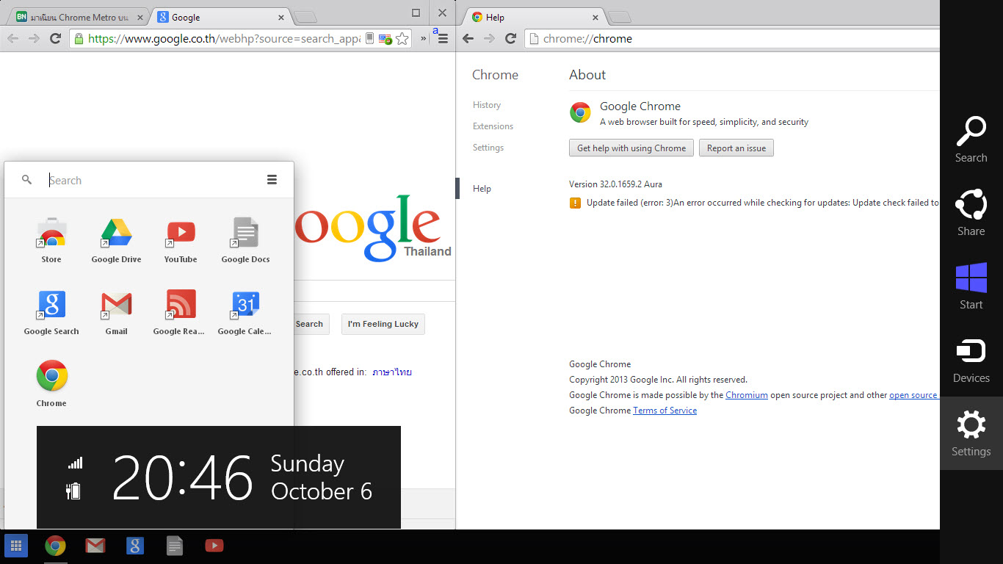Click I'm Feeling Lucky button

[383, 324]
